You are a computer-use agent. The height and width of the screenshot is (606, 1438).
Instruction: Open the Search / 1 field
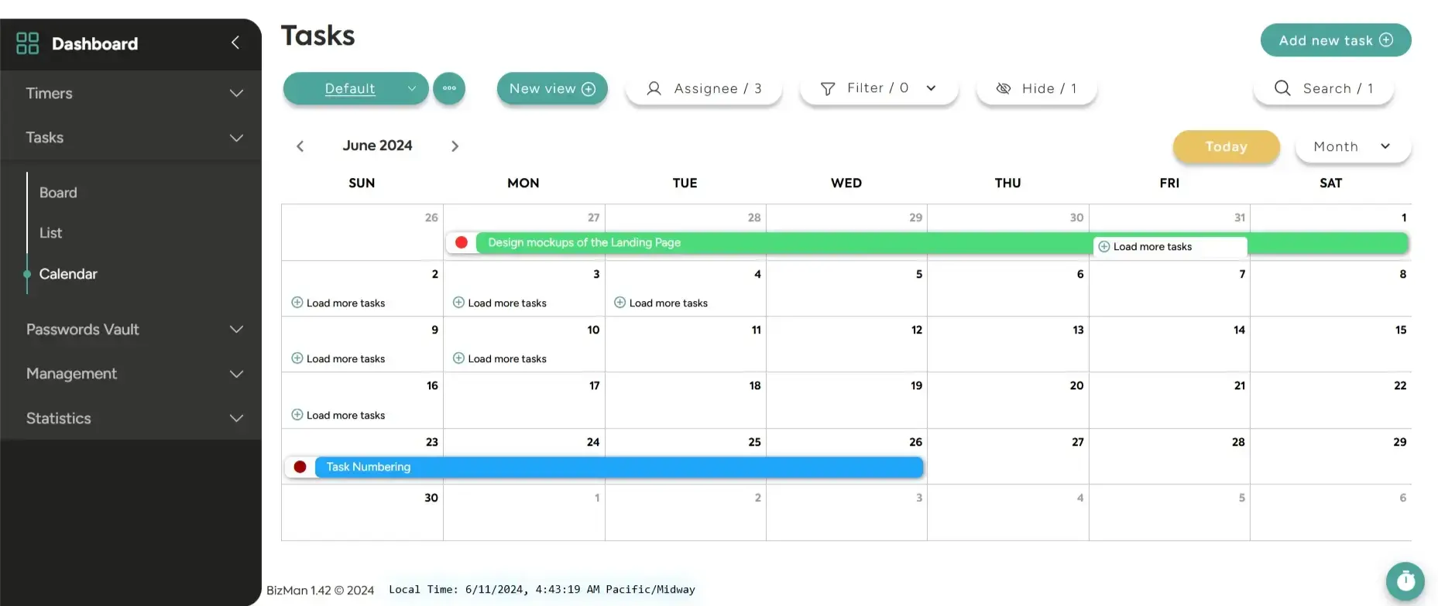coord(1323,88)
